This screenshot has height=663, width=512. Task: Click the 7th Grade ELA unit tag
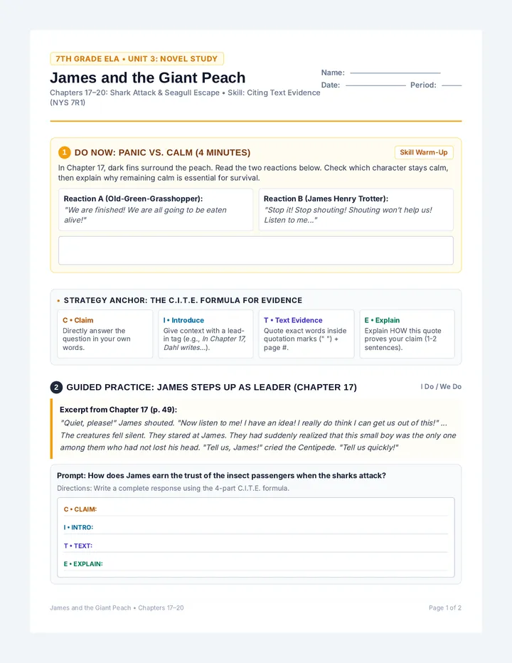pyautogui.click(x=137, y=59)
